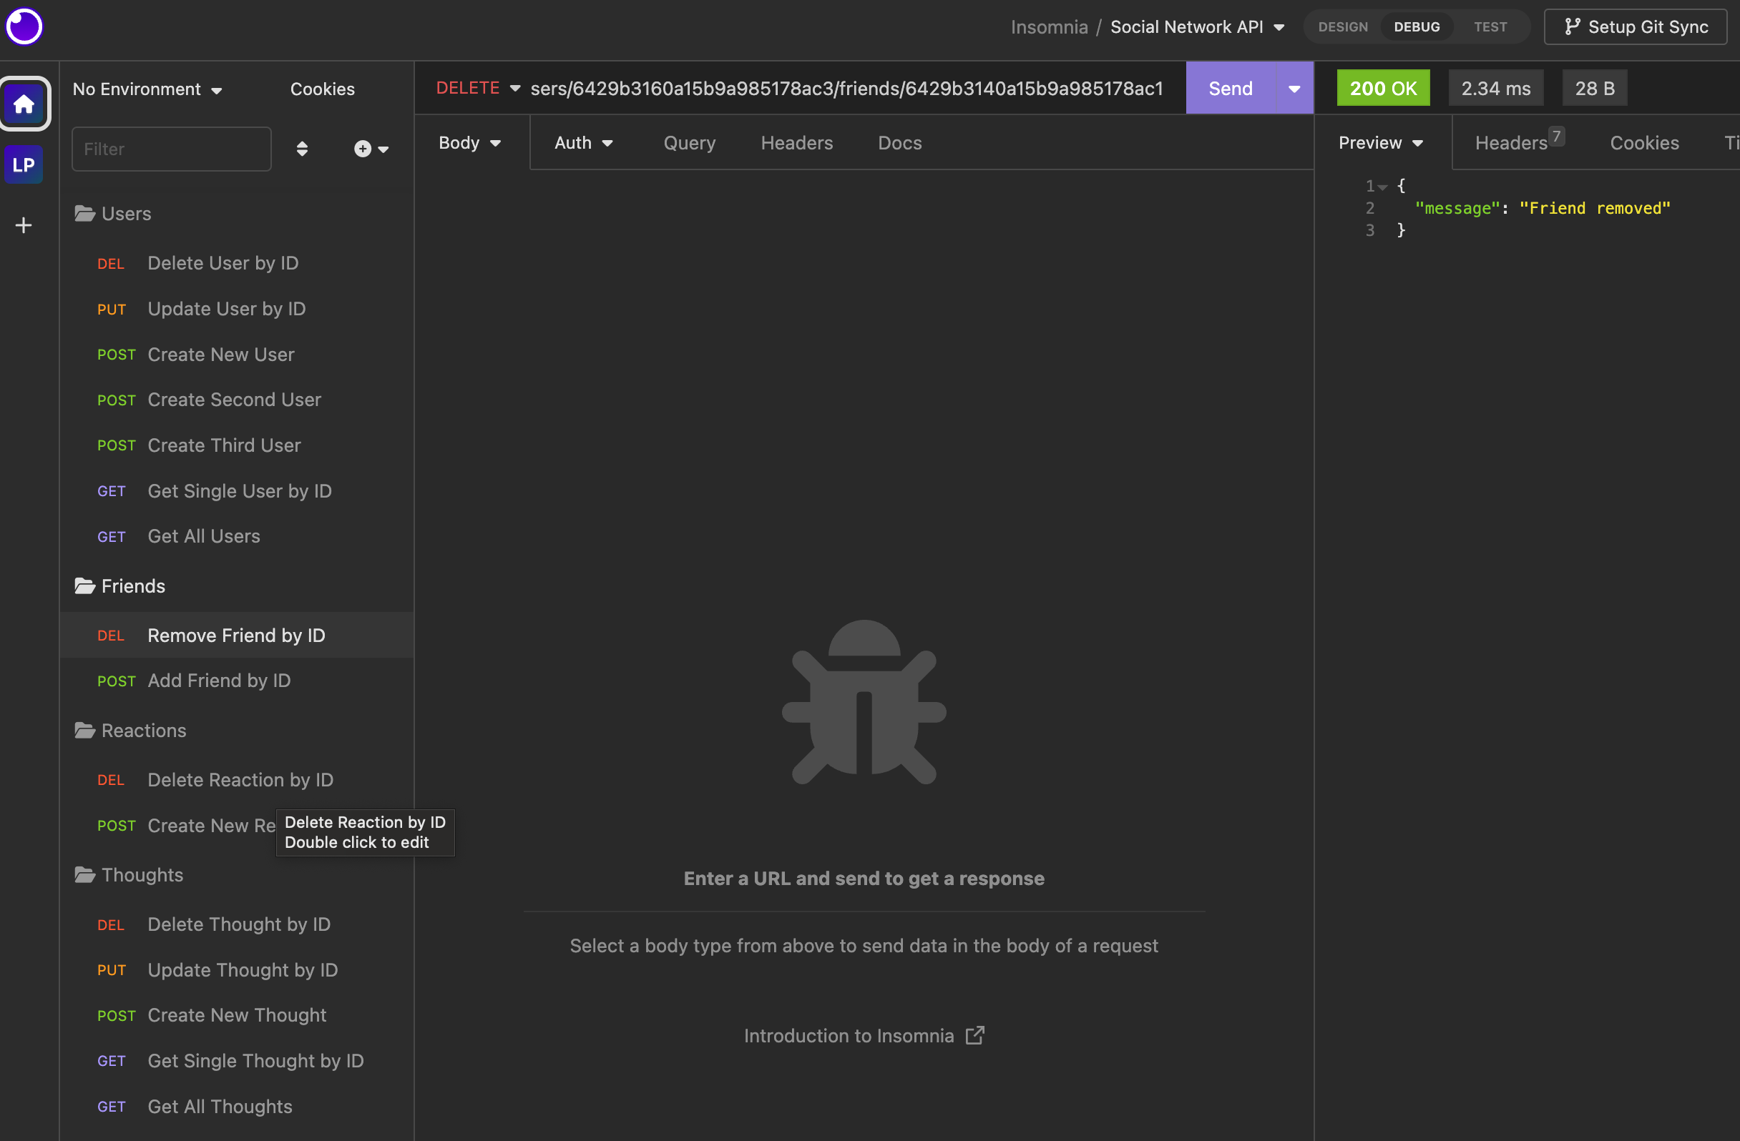
Task: Open the No Environment dropdown
Action: [146, 89]
